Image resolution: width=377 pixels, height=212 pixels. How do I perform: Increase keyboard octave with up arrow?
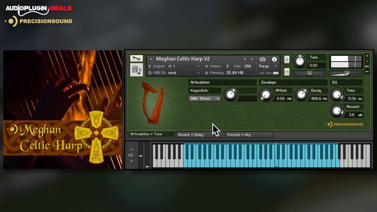(x=131, y=149)
